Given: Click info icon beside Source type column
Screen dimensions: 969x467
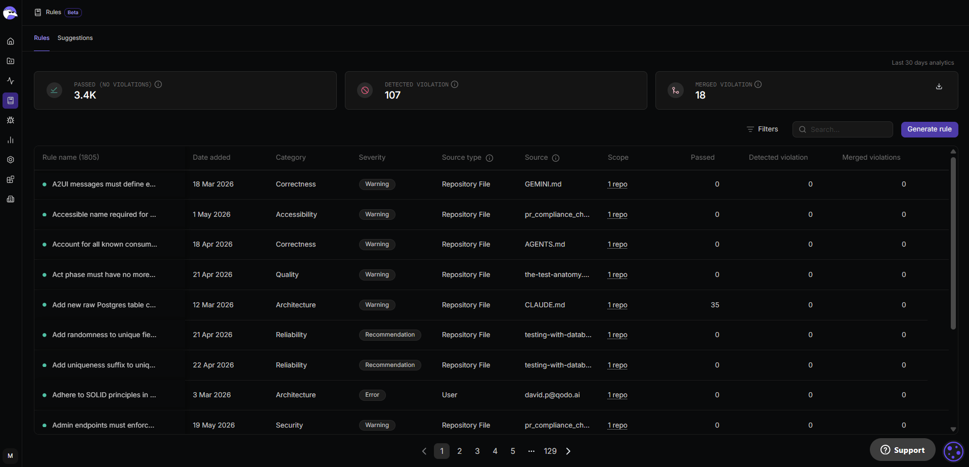Looking at the screenshot, I should 490,158.
